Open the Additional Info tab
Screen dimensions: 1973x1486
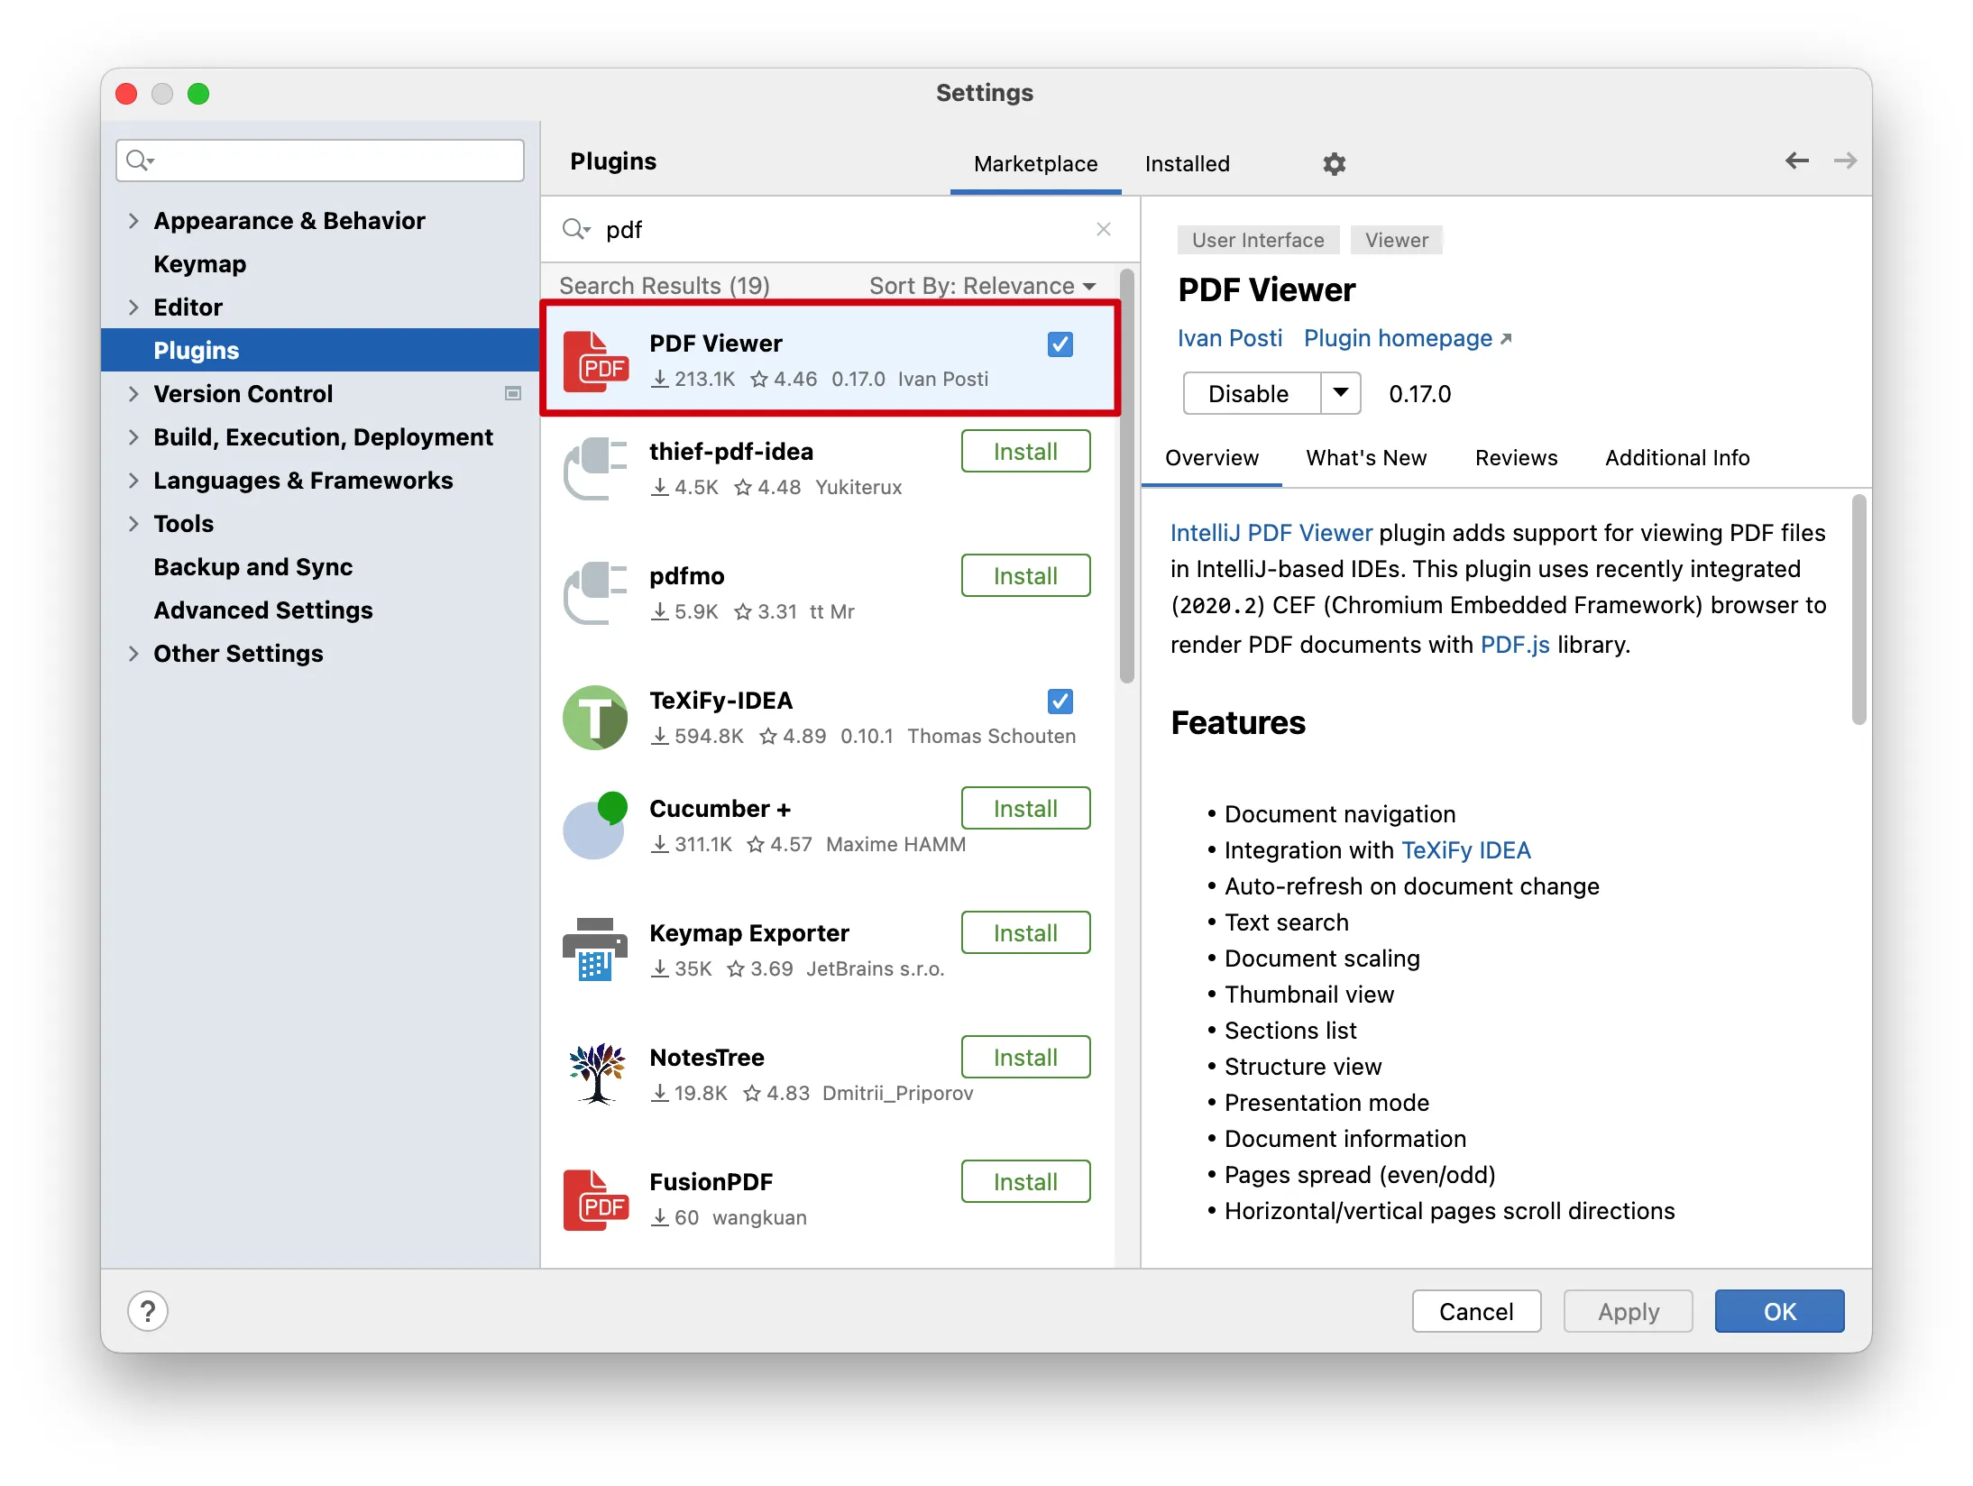click(x=1677, y=458)
